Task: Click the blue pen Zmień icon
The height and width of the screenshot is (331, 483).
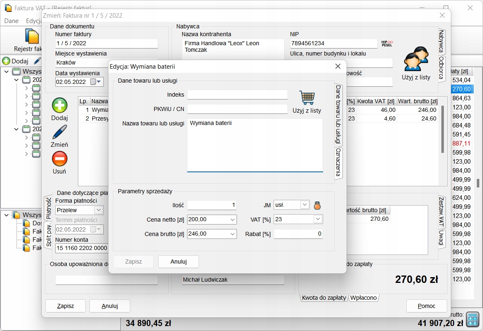Action: (59, 132)
